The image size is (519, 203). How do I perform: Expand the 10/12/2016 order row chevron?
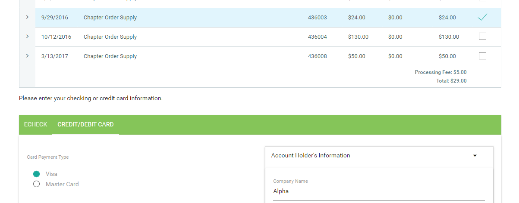click(27, 37)
